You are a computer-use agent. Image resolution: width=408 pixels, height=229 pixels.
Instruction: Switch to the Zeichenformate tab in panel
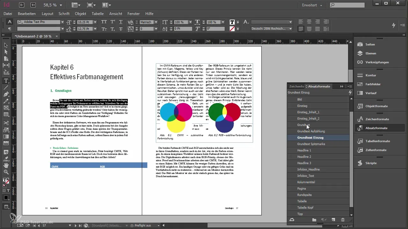[296, 86]
